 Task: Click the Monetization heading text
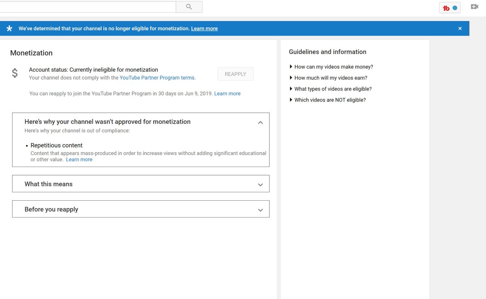[x=31, y=53]
